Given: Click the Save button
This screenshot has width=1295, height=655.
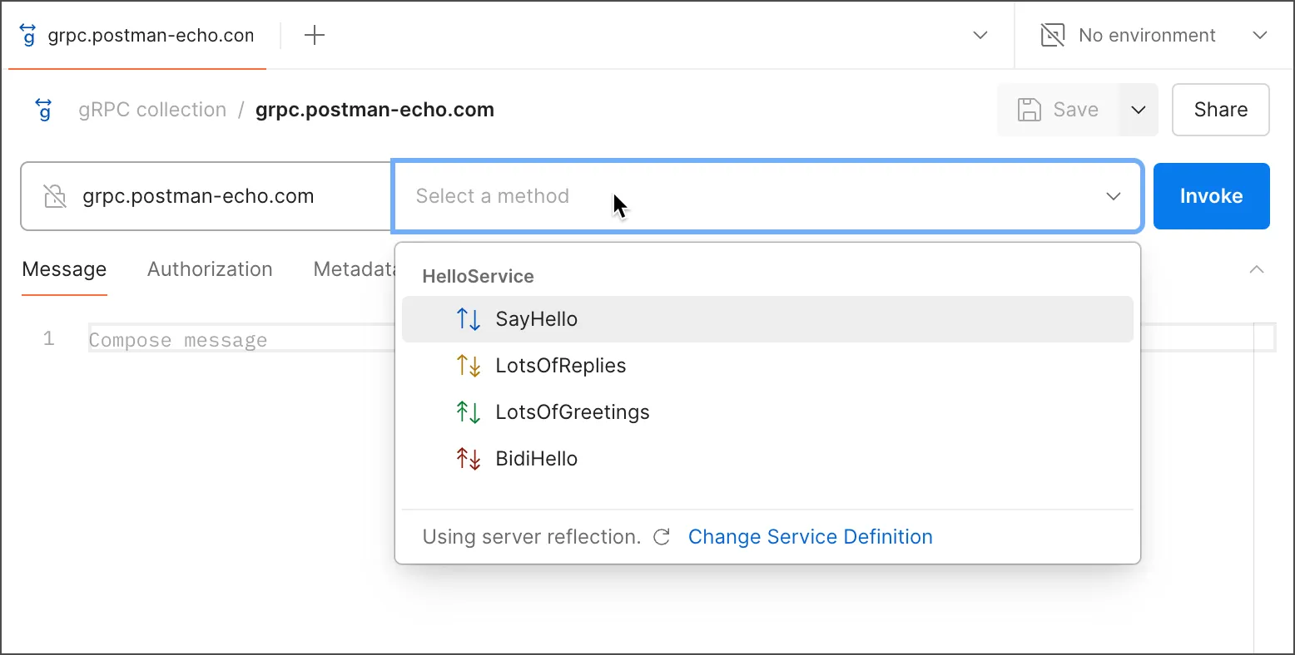Looking at the screenshot, I should (1059, 110).
